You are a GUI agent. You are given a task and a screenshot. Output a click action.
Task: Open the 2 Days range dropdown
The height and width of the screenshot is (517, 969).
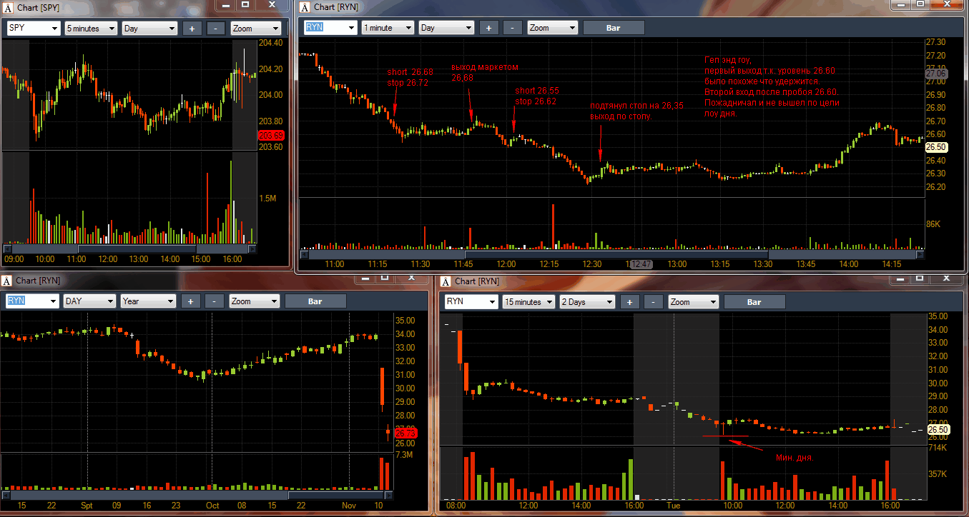point(587,302)
